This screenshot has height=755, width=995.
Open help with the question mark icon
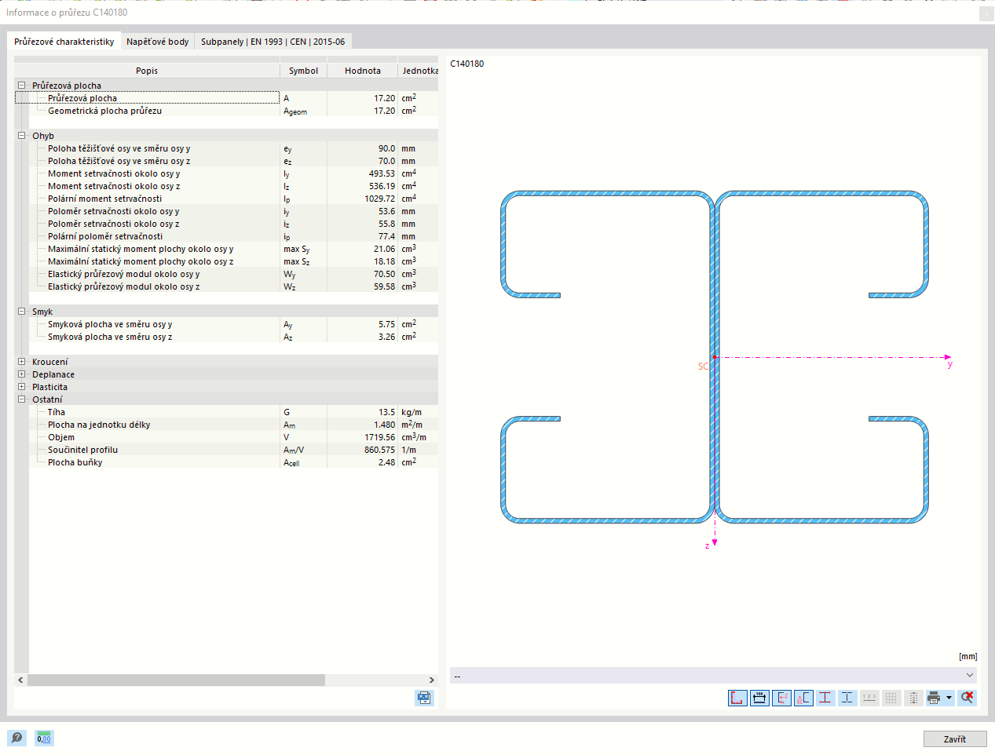[x=17, y=738]
